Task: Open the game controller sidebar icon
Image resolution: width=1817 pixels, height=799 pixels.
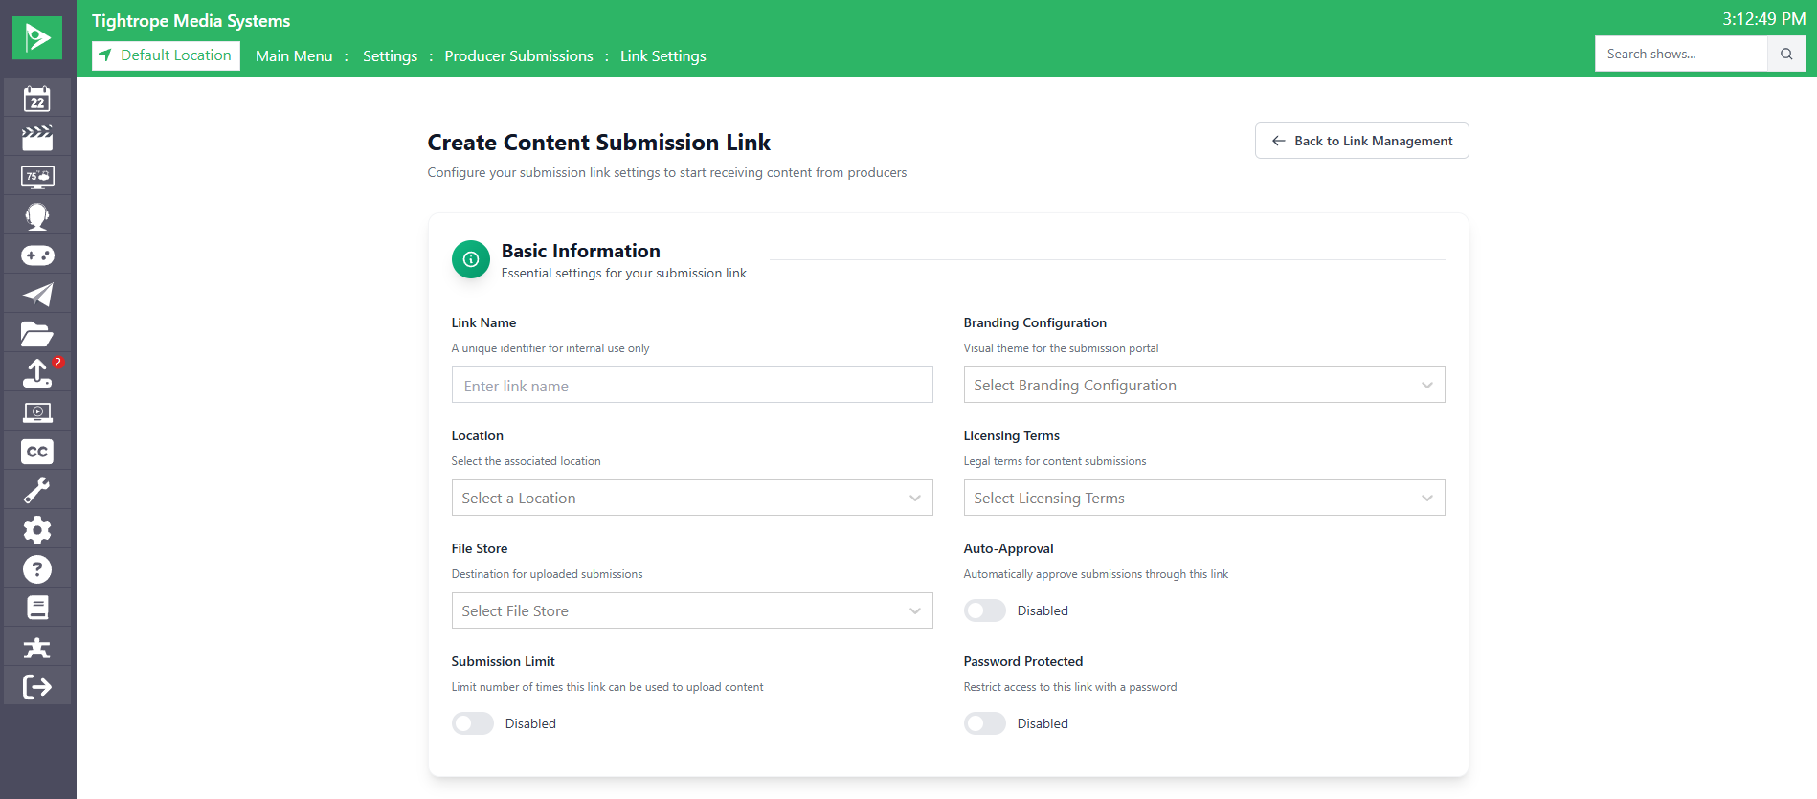Action: pos(37,255)
